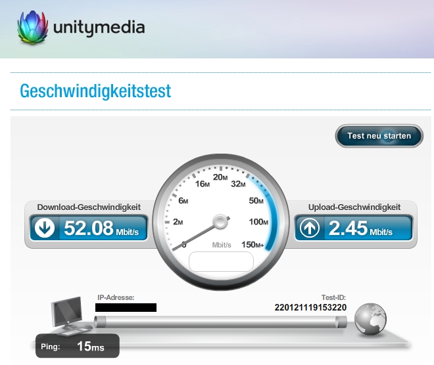Viewport: 434px width, 365px height.
Task: Select the 52.08 Mbit/s download value
Action: click(101, 228)
